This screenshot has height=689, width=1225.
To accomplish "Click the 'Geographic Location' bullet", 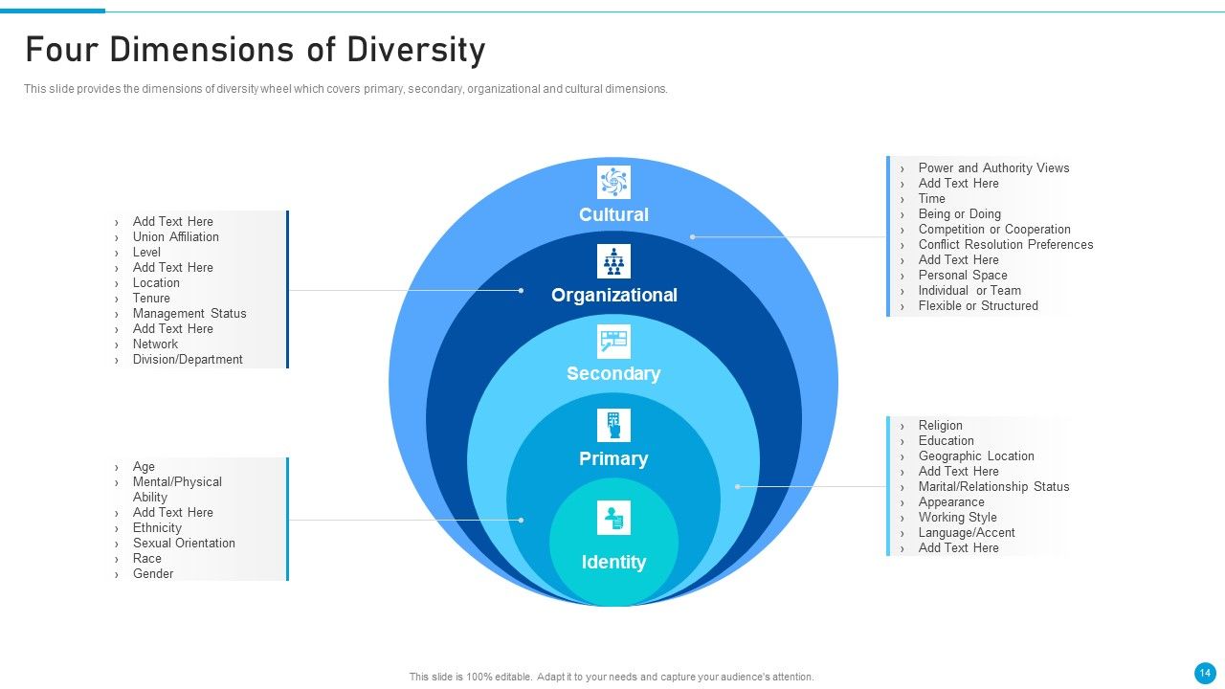I will [976, 456].
